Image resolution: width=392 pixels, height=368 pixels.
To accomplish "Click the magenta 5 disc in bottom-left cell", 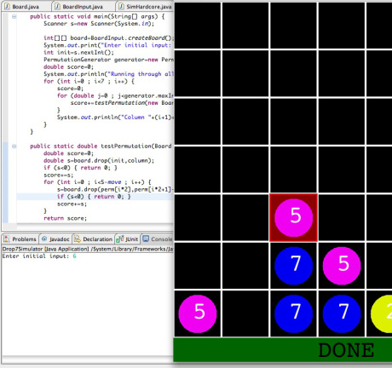I will pos(198,313).
